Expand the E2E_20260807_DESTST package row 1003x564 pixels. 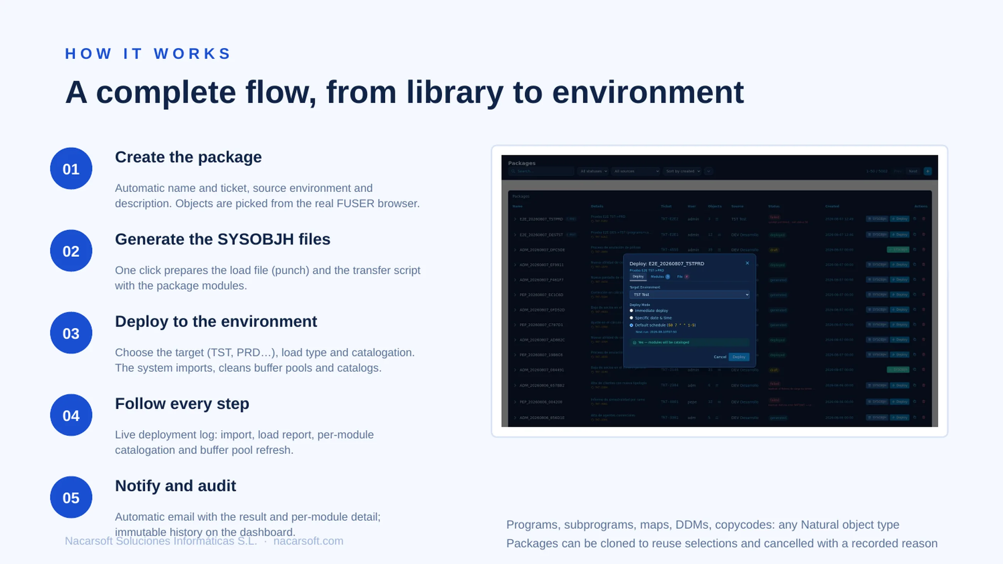[x=515, y=235]
